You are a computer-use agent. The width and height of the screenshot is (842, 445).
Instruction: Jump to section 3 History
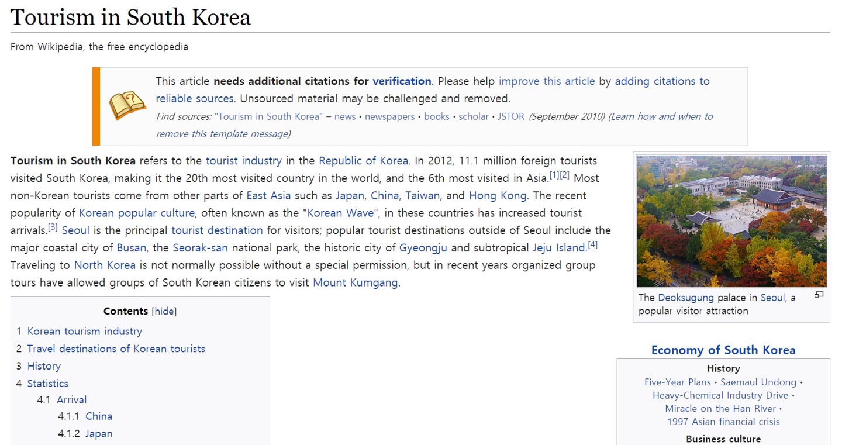pyautogui.click(x=44, y=366)
